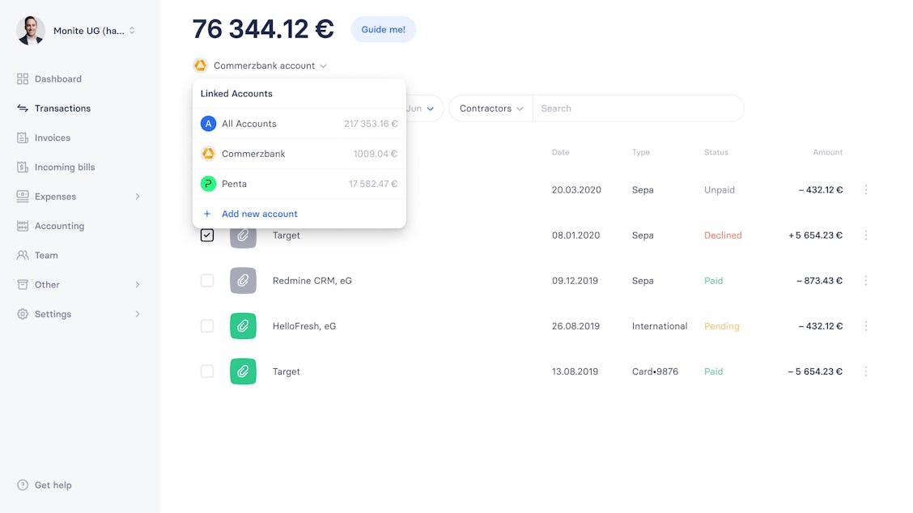The width and height of the screenshot is (913, 513).
Task: Check the Target 13.08.2019 checkbox
Action: [x=207, y=371]
